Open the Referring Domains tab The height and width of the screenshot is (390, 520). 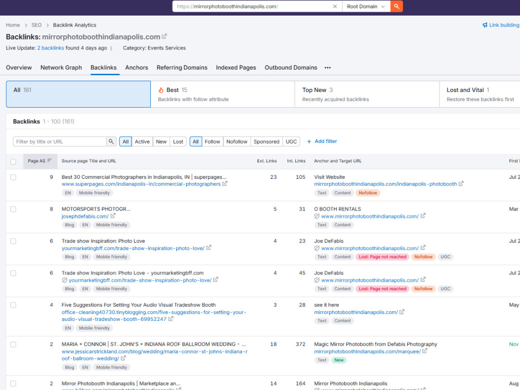pos(182,68)
